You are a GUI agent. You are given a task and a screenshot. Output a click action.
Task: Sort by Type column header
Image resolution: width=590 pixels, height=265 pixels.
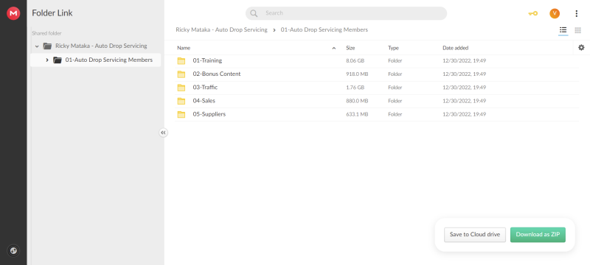pos(393,48)
